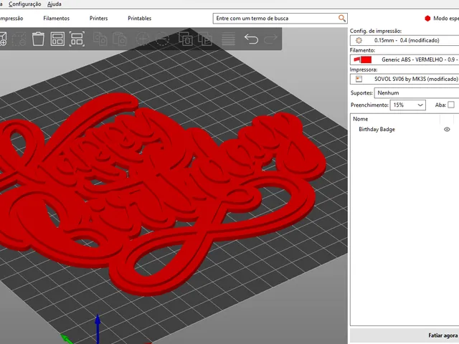The image size is (459, 344).
Task: Click the Filamento: label
Action: (x=362, y=50)
